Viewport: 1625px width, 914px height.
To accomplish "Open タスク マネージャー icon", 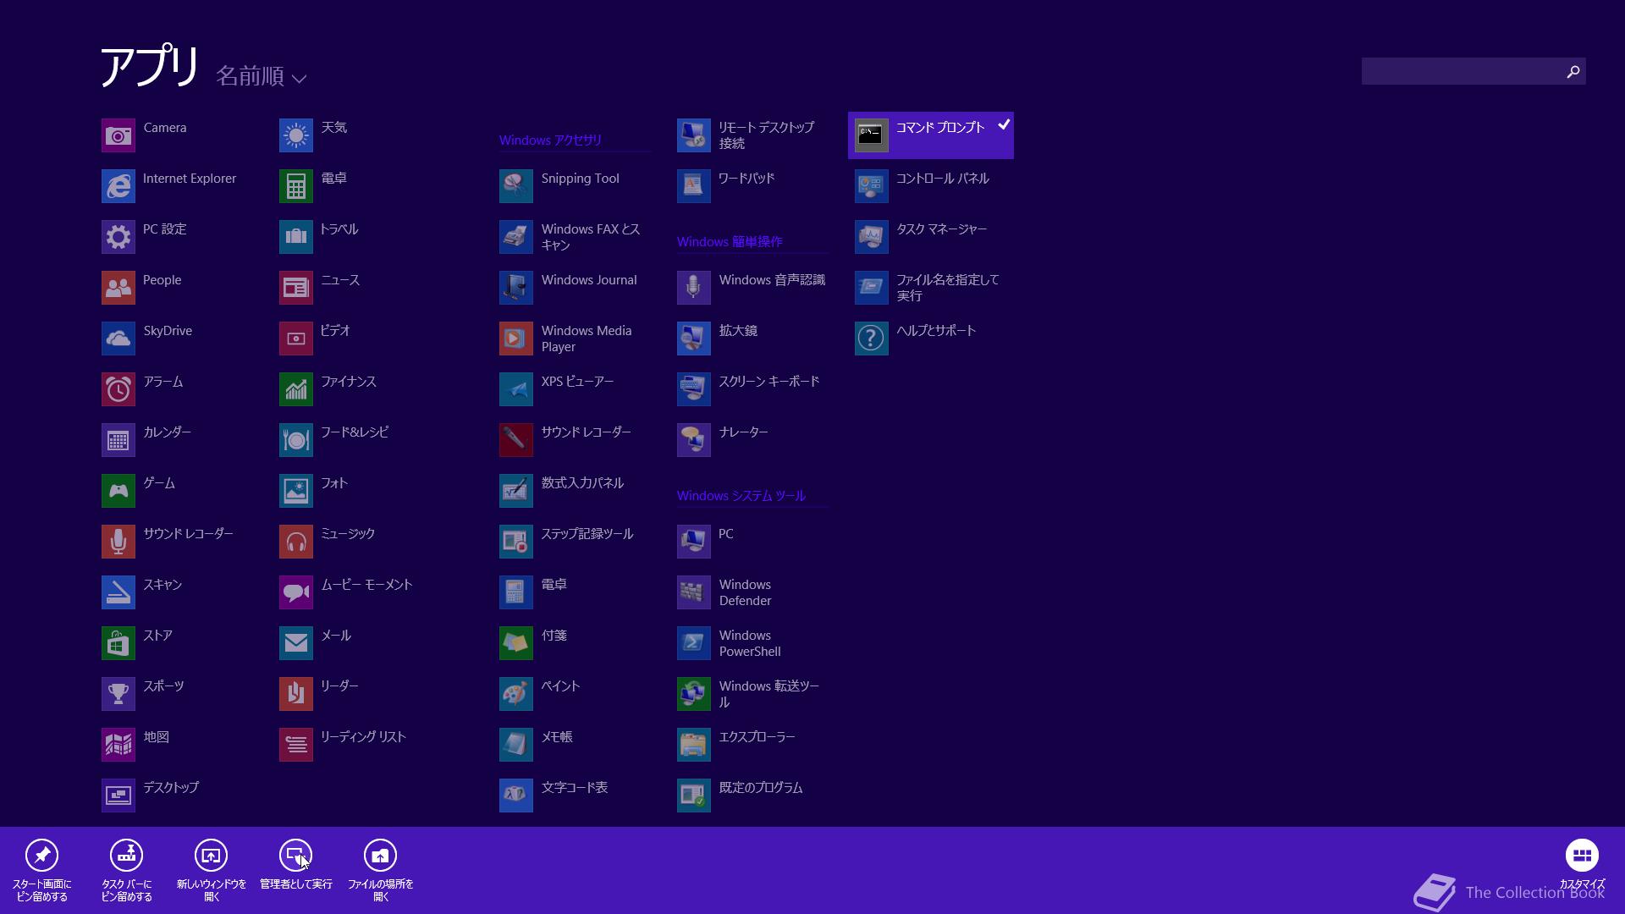I will [x=872, y=237].
